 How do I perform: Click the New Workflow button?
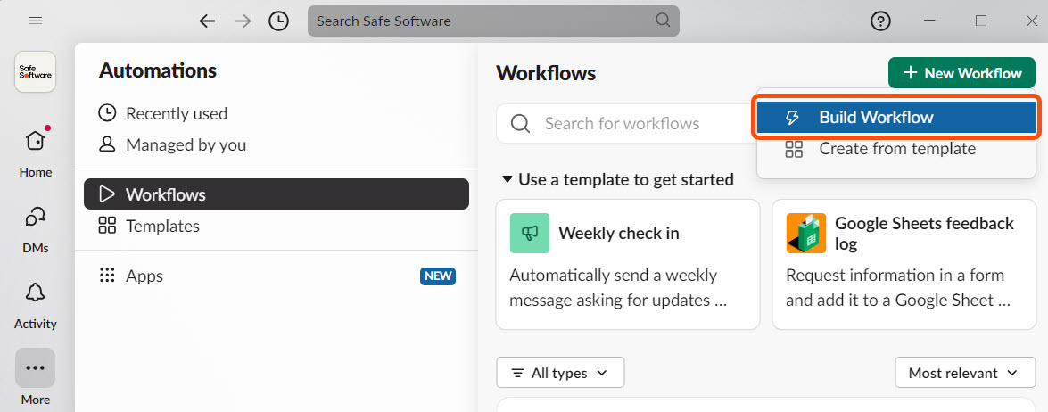pos(961,73)
